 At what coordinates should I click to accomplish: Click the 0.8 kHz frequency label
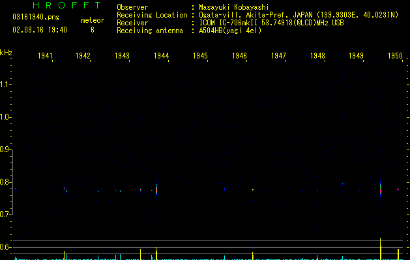pyautogui.click(x=5, y=182)
